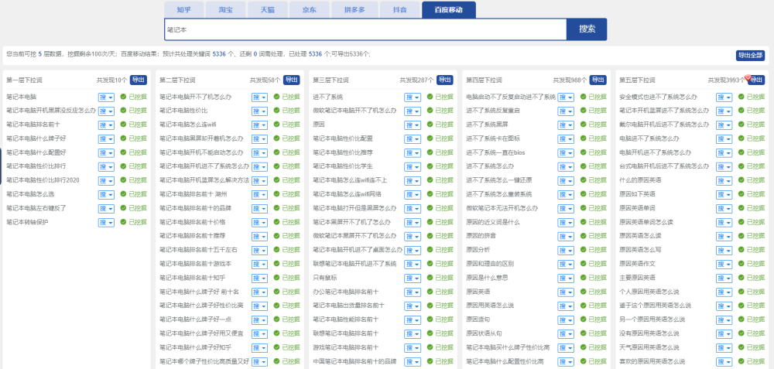Click green check icon beside 原因分析
Image resolution: width=774 pixels, height=369 pixels.
coord(584,250)
